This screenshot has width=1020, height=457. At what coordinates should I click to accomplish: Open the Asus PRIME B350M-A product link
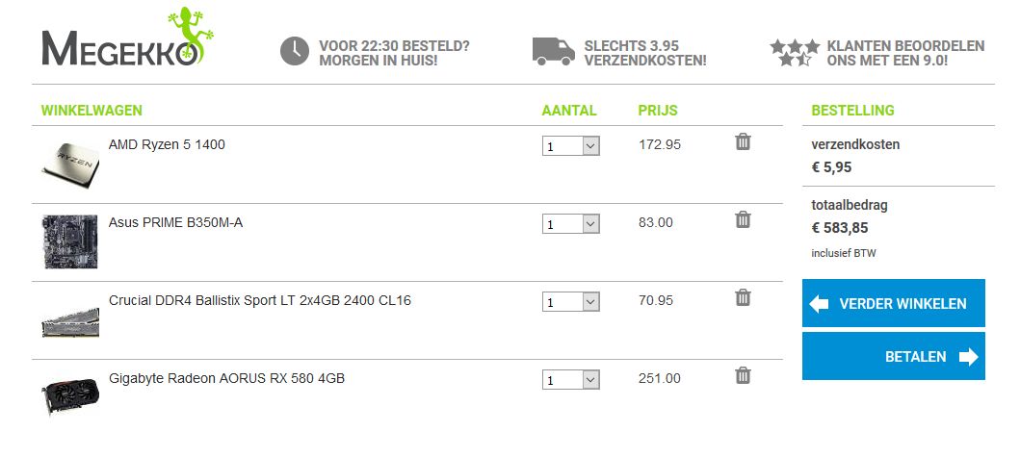click(x=175, y=223)
